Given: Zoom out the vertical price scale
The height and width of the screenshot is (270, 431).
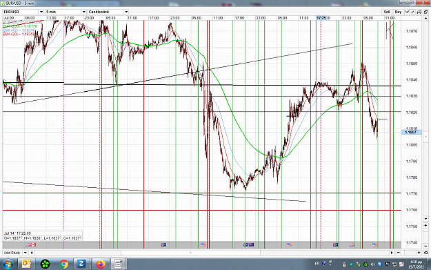Looking at the screenshot, I should tap(425, 246).
